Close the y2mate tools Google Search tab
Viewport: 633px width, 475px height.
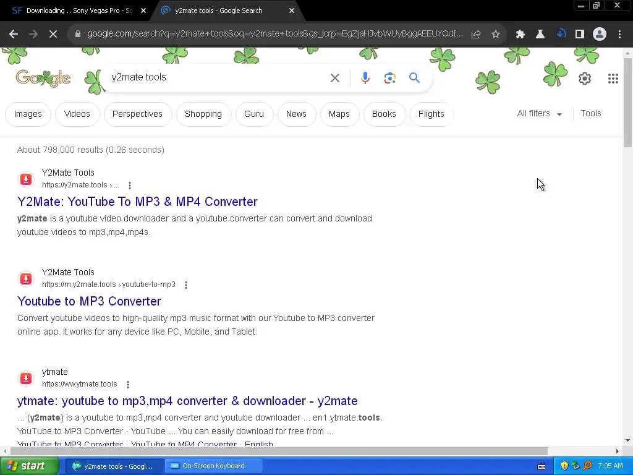coord(292,11)
